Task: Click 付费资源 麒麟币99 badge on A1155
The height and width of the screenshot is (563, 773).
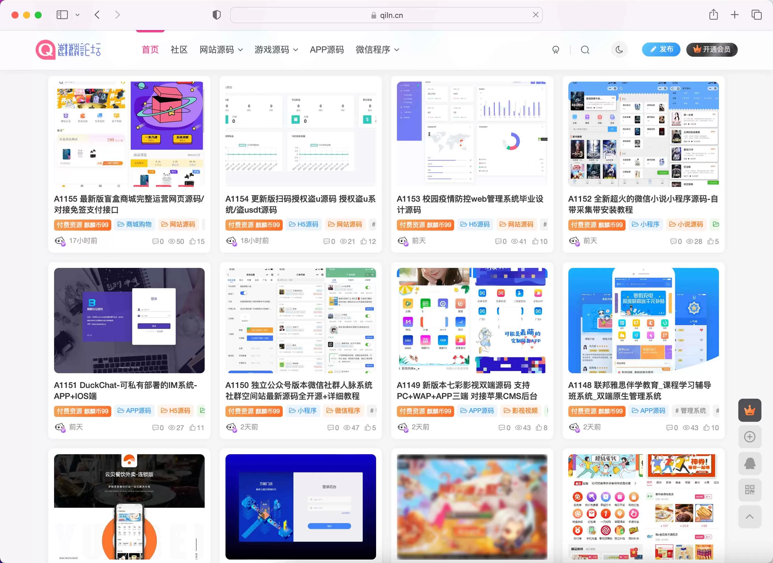Action: [x=82, y=225]
